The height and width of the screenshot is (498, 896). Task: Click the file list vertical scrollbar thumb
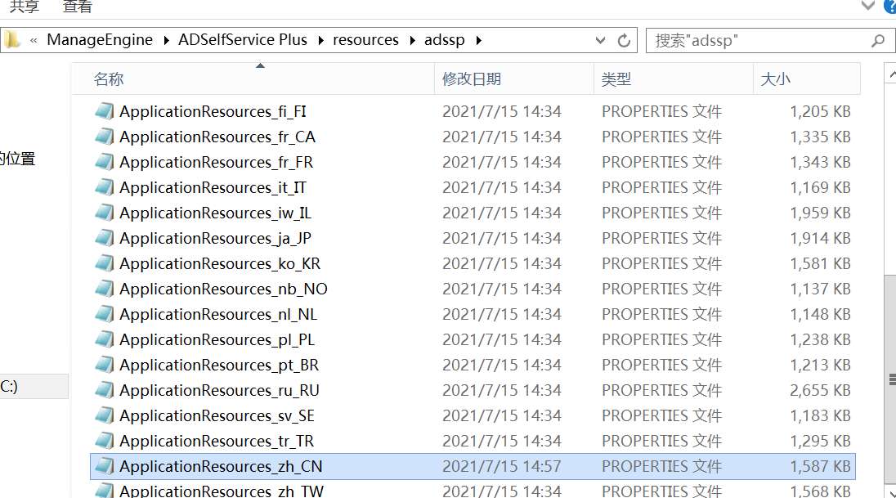coord(890,379)
